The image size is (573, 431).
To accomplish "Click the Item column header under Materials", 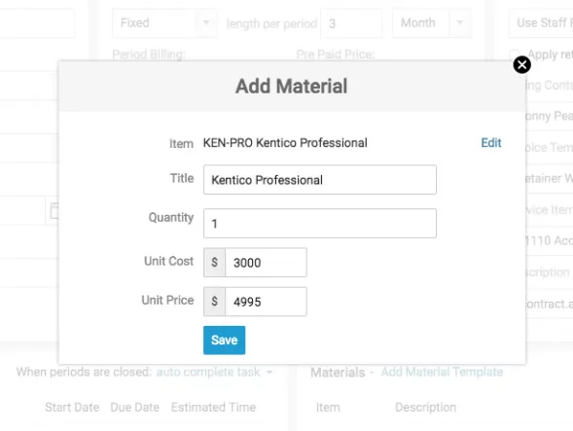I will click(328, 408).
